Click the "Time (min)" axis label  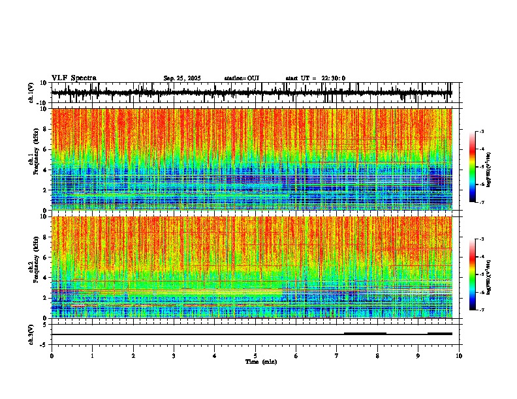(261, 362)
